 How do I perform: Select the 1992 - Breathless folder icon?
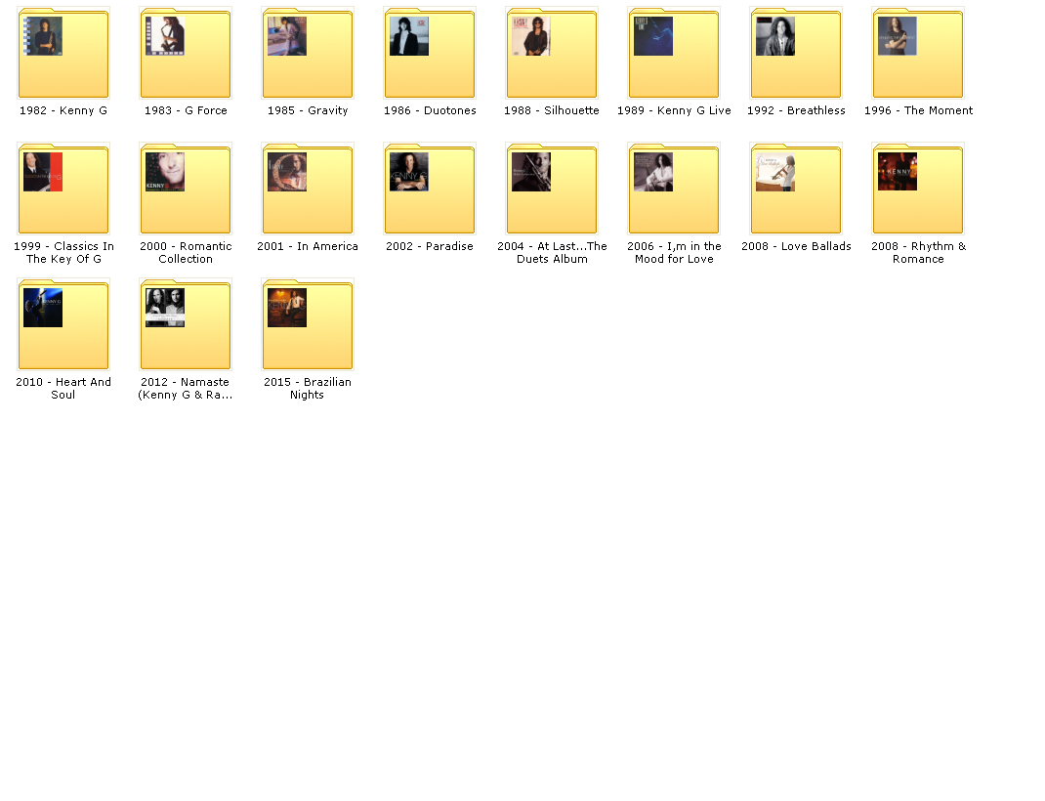(796, 53)
